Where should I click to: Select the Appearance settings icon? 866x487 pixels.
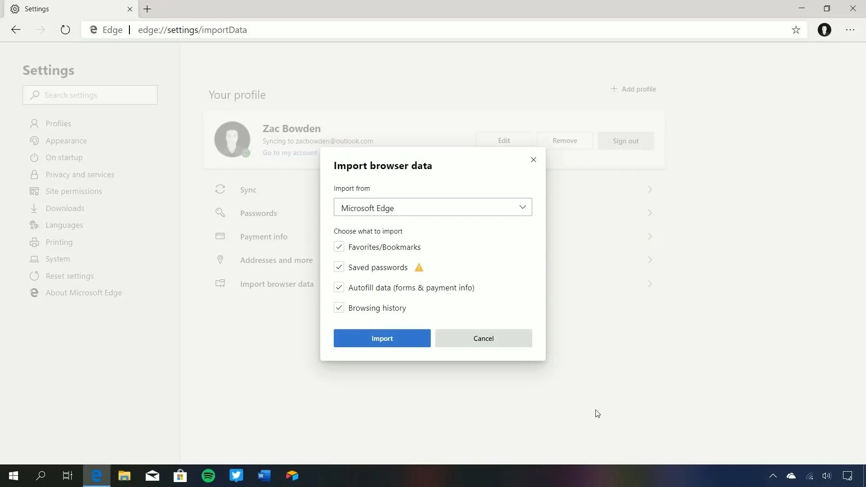pyautogui.click(x=35, y=140)
